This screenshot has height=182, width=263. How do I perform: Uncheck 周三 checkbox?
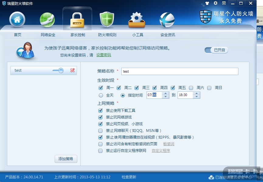[x=137, y=88]
